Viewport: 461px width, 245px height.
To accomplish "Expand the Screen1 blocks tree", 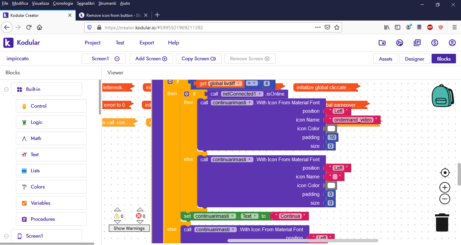I will [x=6, y=236].
